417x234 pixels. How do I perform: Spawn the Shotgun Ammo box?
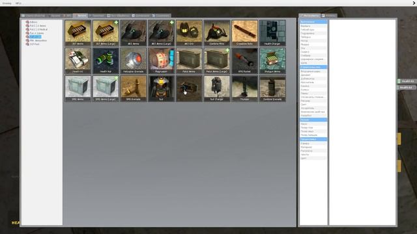coord(272,60)
